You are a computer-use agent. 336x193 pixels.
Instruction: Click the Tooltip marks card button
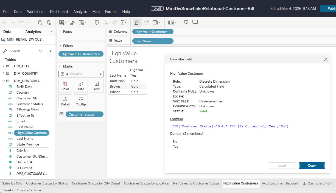81,101
